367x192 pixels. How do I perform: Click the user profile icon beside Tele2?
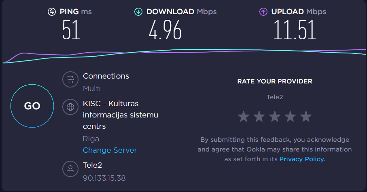70,169
